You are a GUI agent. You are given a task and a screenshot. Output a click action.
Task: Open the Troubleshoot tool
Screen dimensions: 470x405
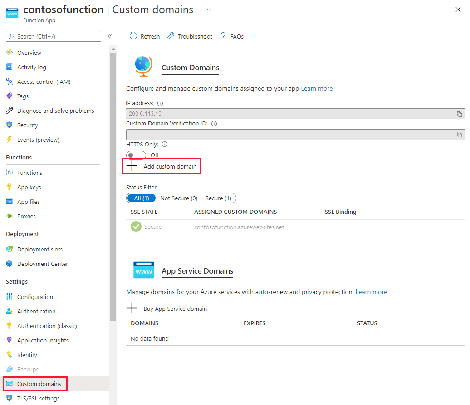click(189, 36)
